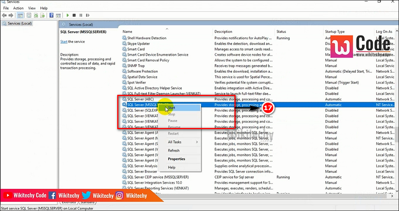Viewport: 399px width, 211px height.
Task: Open the blue Help question-mark icon
Action: [x=52, y=16]
